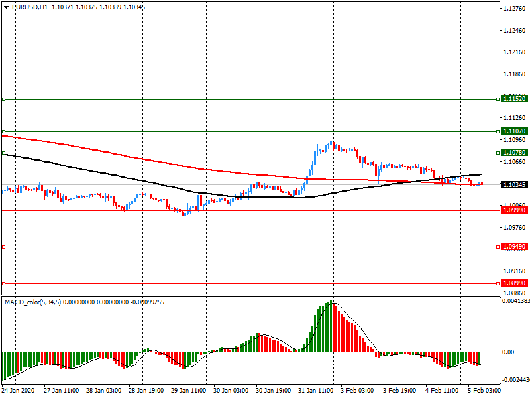Select the green 1.11520 price label
This screenshot has height=398, width=530.
514,99
